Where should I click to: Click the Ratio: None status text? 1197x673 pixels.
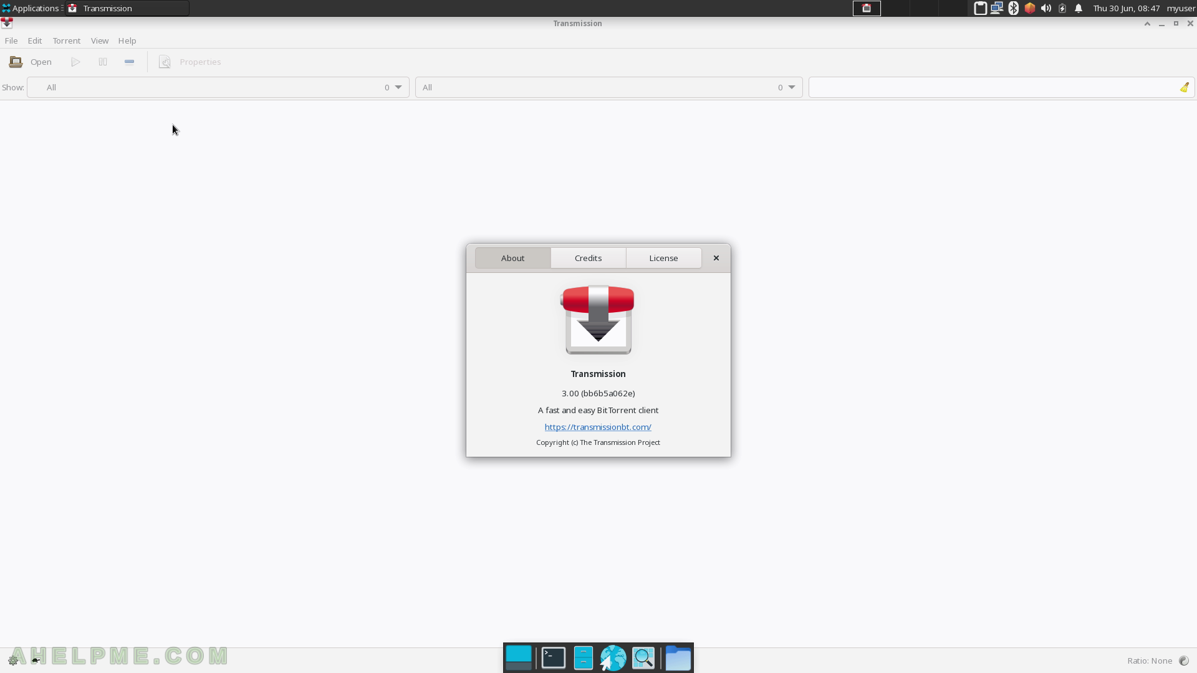1150,661
